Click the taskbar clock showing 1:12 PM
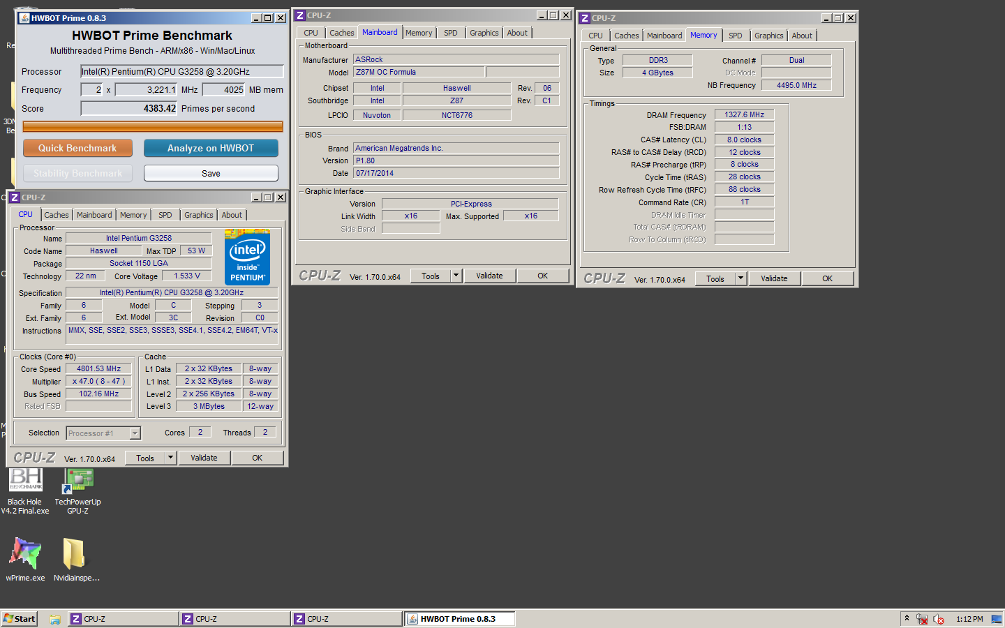 point(969,619)
